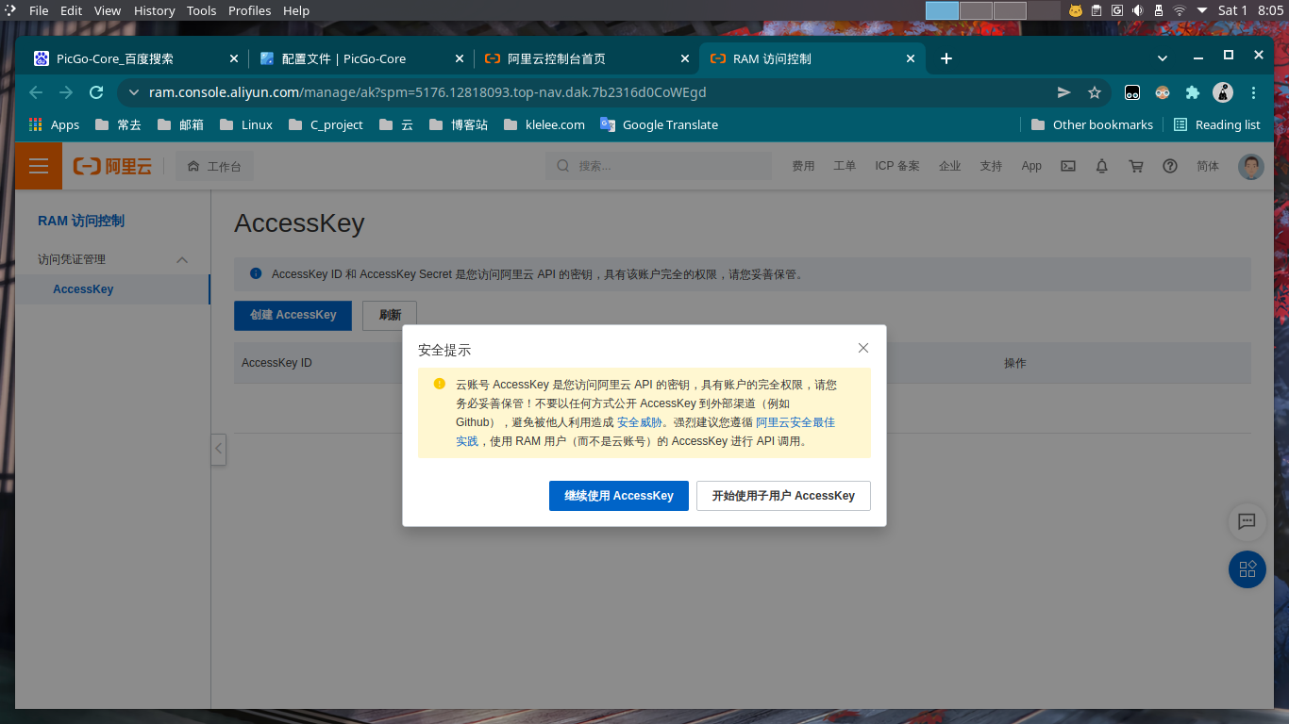Go back in browser history
1289x724 pixels.
[36, 92]
